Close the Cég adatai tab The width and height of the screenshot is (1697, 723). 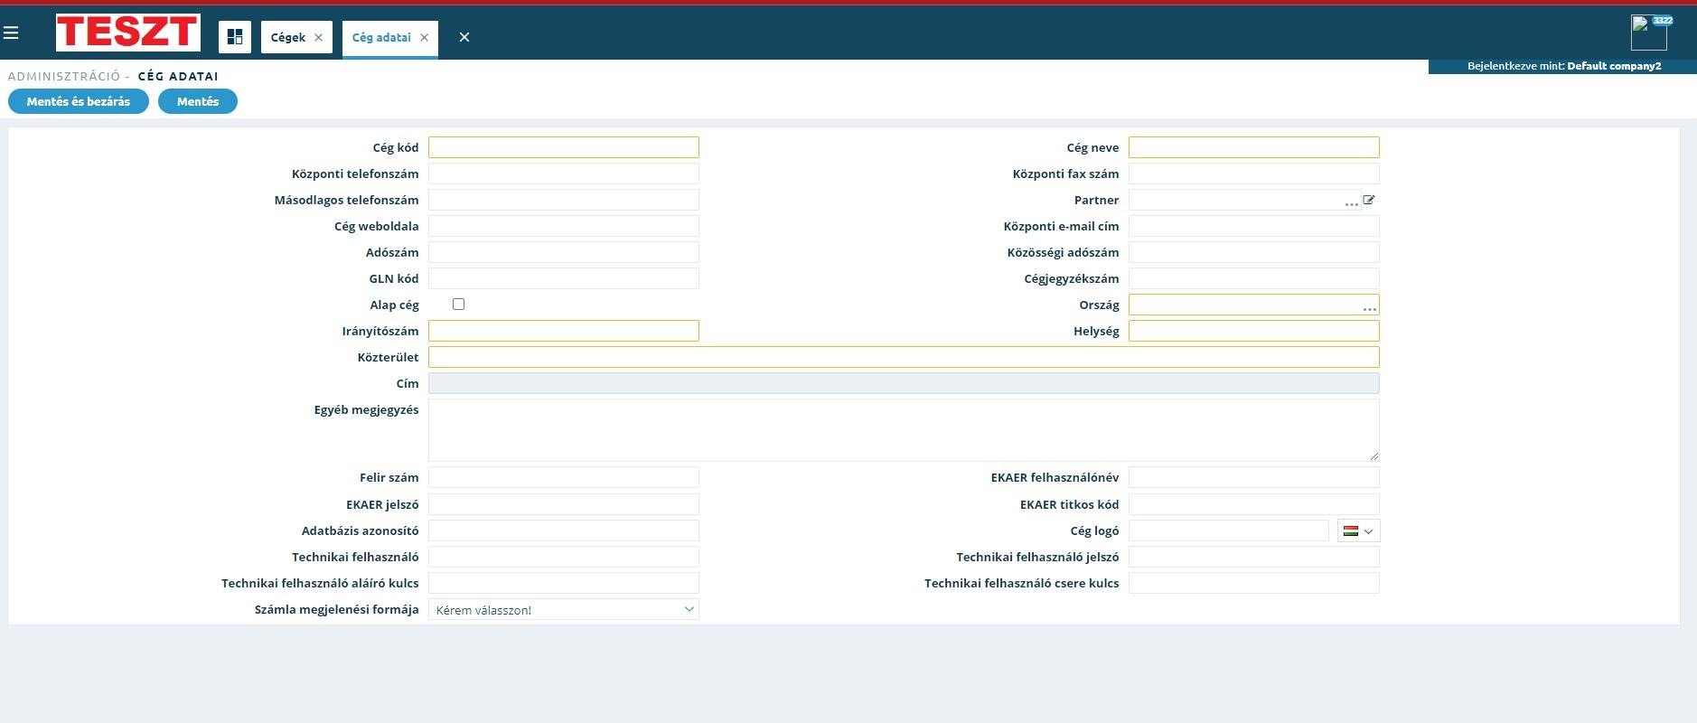(x=424, y=38)
